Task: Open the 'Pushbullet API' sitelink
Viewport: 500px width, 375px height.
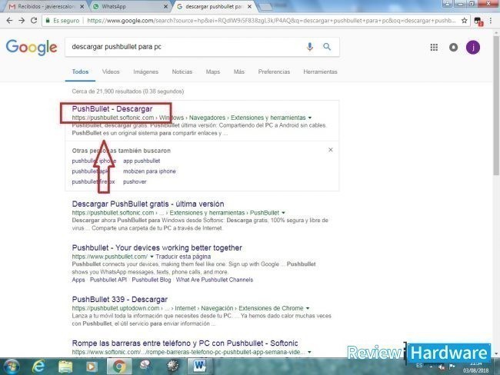Action: (x=108, y=280)
